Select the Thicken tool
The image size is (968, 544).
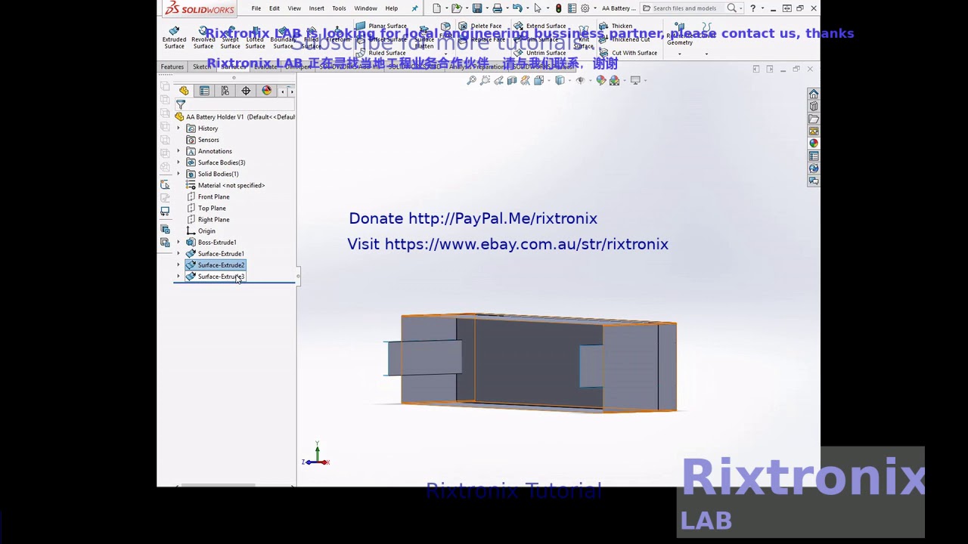tap(616, 26)
